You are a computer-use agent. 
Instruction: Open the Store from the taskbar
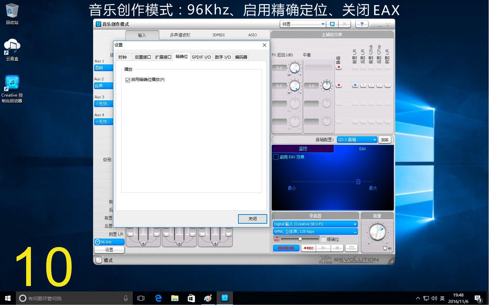(x=191, y=298)
